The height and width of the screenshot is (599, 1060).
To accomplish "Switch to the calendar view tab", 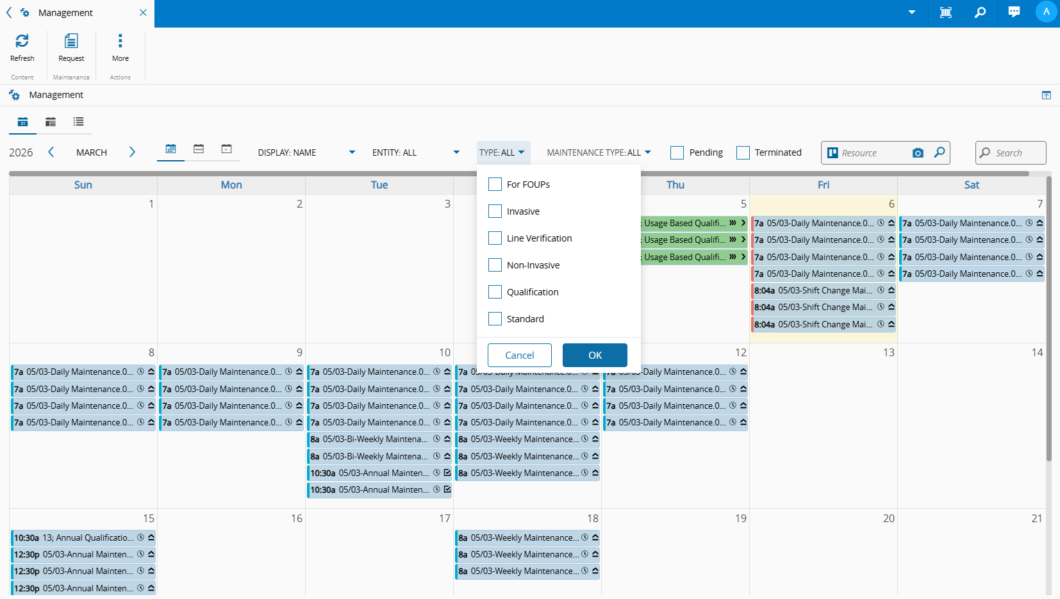I will point(22,122).
